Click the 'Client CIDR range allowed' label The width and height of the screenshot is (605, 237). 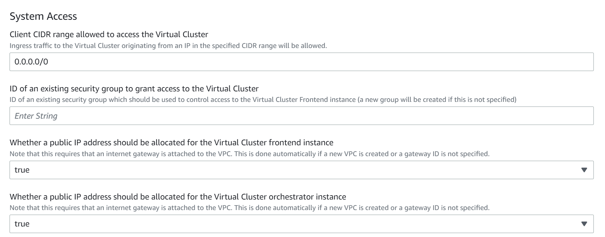109,35
